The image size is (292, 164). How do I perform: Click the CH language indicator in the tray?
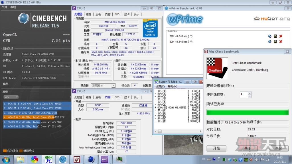(204, 159)
